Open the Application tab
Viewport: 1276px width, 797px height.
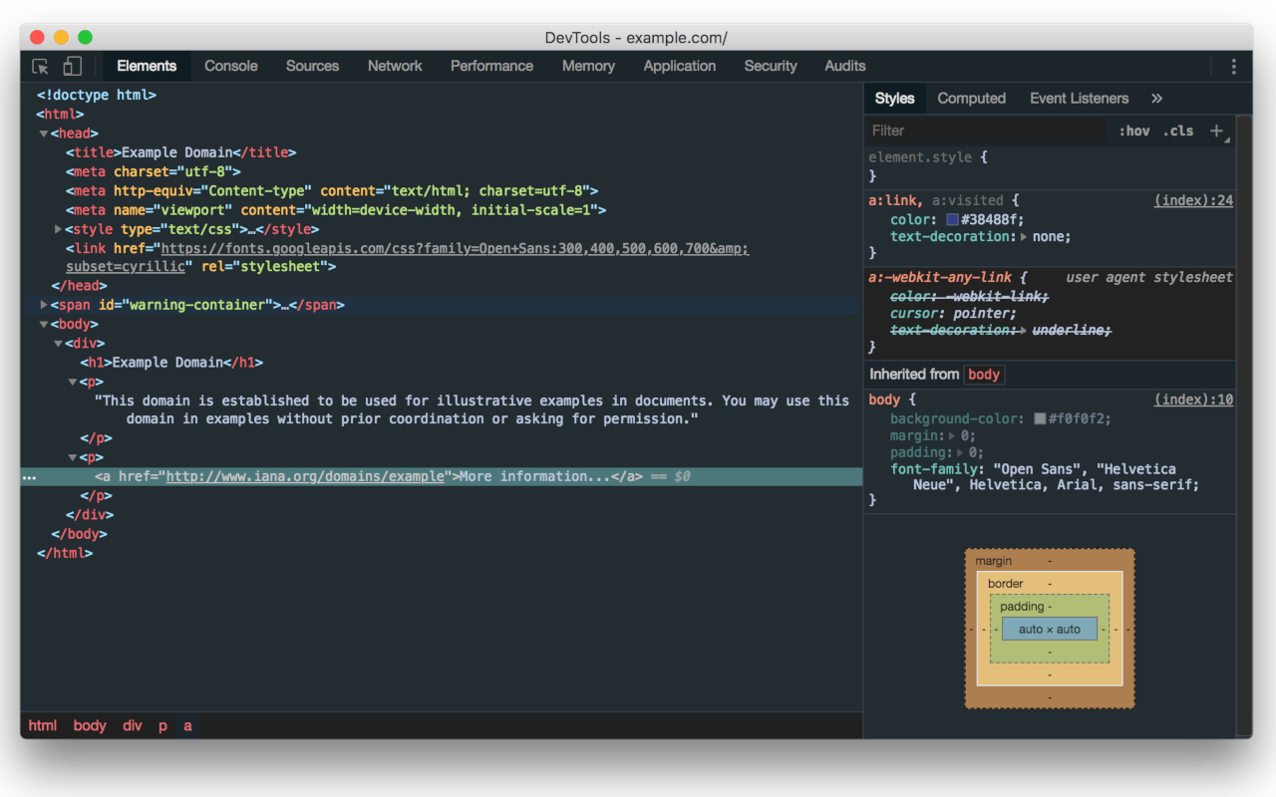click(680, 67)
